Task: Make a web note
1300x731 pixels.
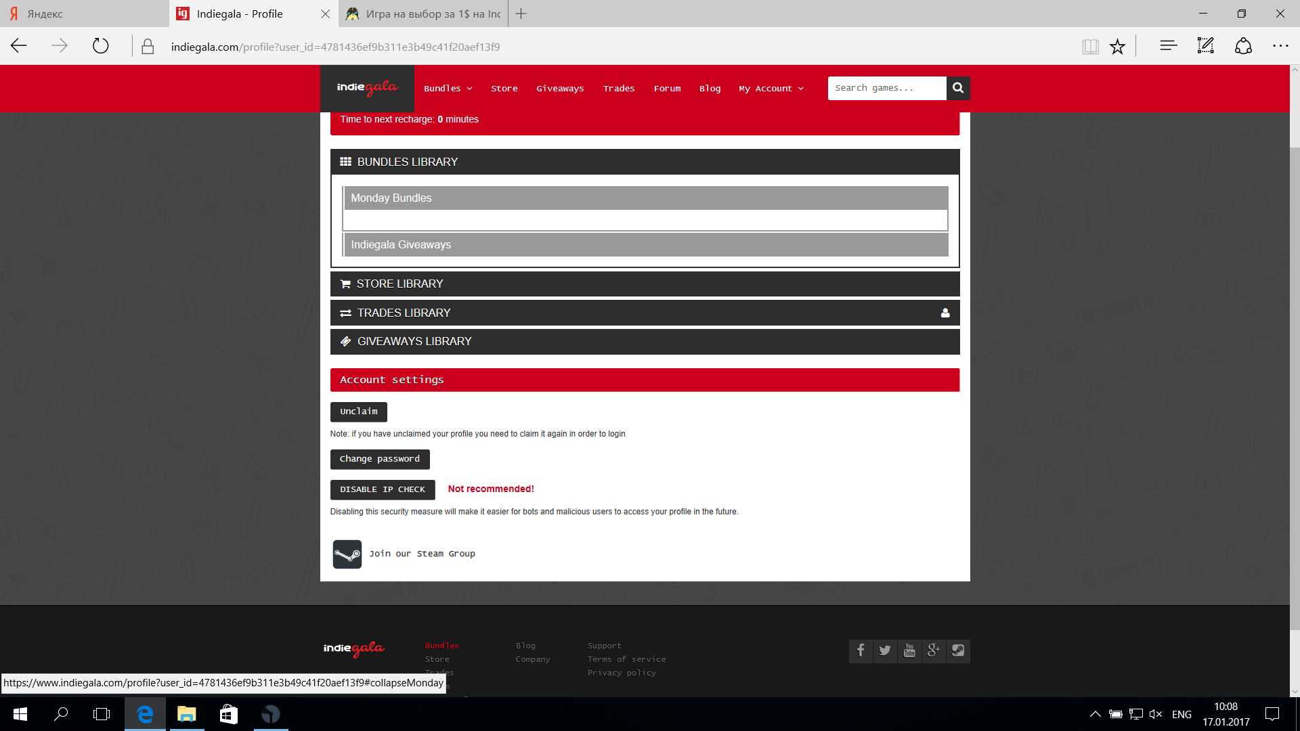Action: (1206, 46)
